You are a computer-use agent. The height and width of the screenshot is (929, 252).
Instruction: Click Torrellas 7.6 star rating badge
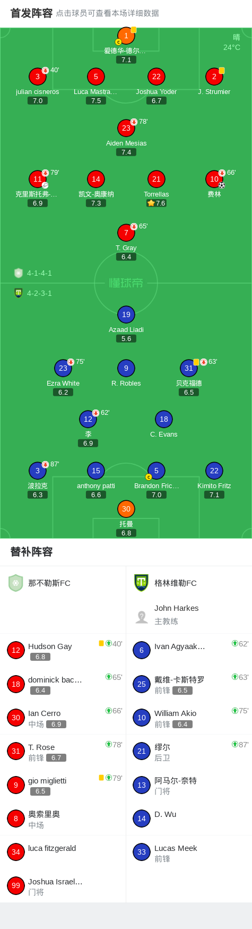[x=157, y=203]
